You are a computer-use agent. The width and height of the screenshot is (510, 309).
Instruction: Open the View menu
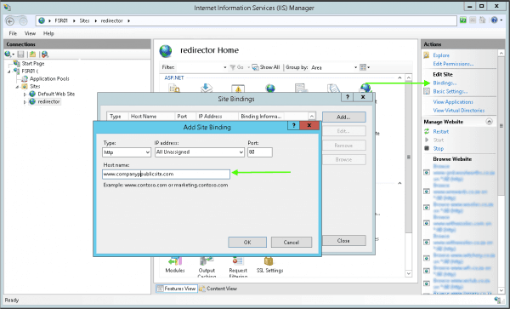(x=30, y=33)
